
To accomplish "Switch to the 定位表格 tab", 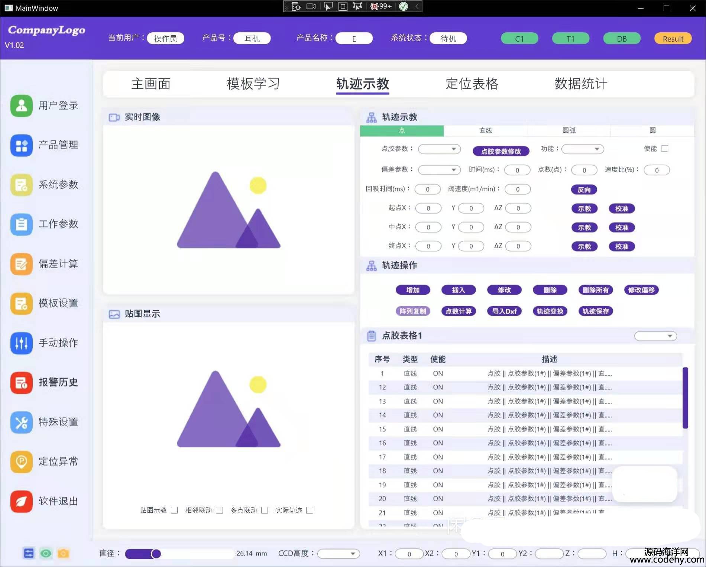I will [x=472, y=84].
